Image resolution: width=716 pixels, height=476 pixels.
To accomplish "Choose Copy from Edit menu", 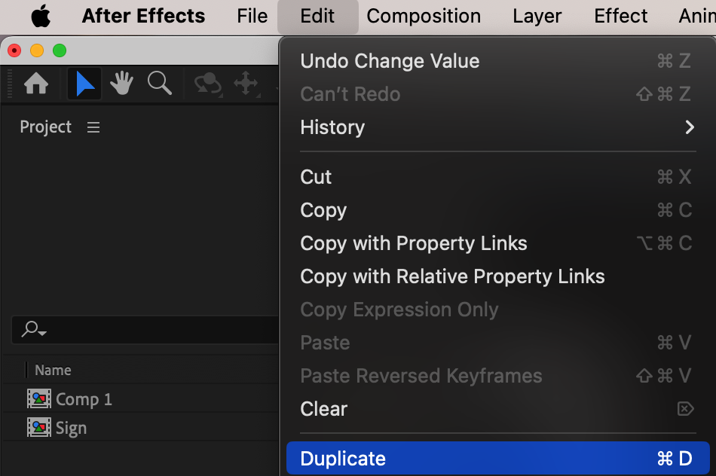I will click(497, 210).
